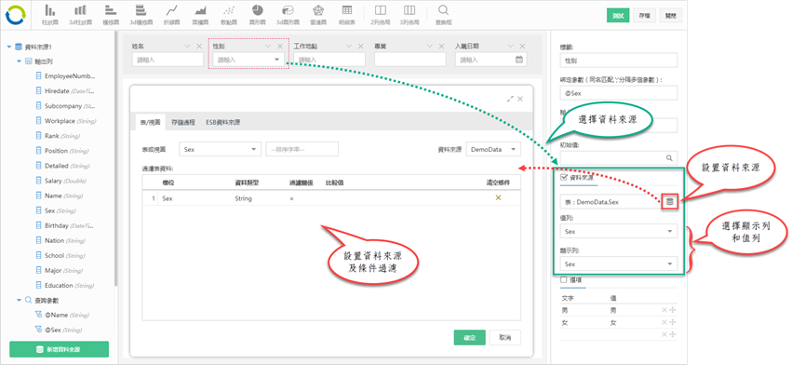This screenshot has width=792, height=365.
Task: Insert a 散點圖 scatter chart
Action: click(229, 15)
